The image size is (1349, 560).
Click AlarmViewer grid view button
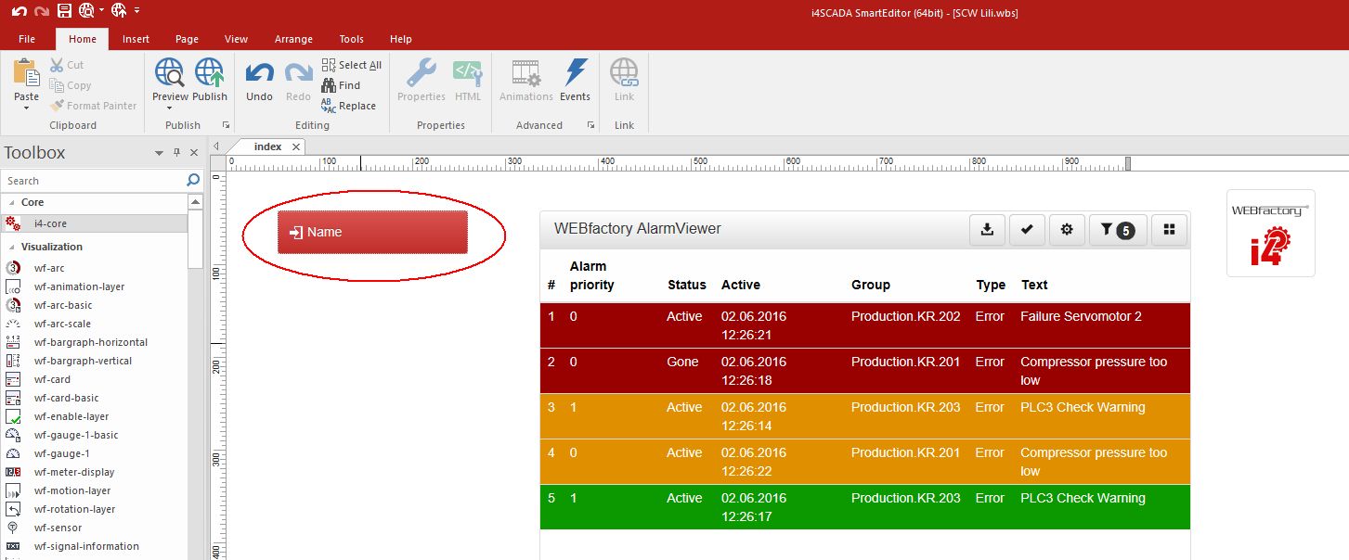(x=1170, y=230)
